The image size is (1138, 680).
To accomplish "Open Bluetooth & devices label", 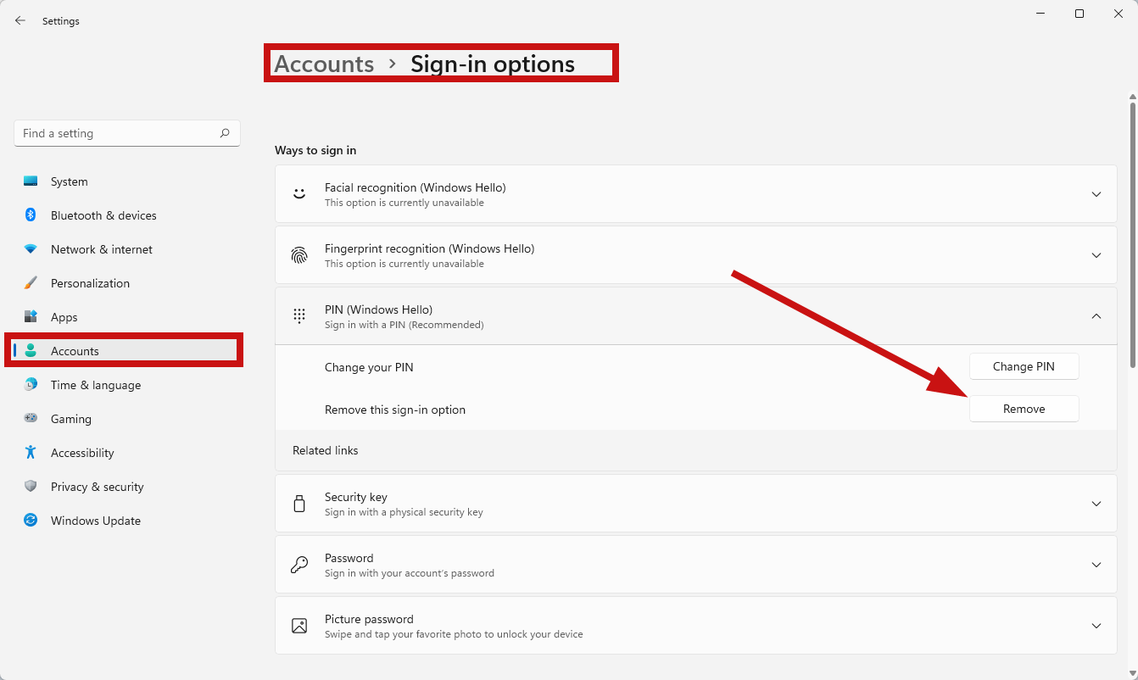I will pyautogui.click(x=103, y=215).
